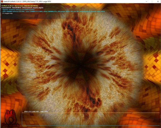The height and width of the screenshot is (128, 161).
Task: Click the "GPU 1: 71°C" temperature graph label
Action: [36, 111]
